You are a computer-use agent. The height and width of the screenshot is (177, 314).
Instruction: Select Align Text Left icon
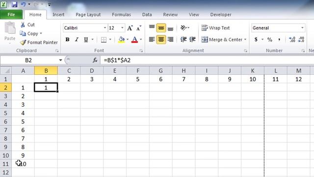click(152, 39)
